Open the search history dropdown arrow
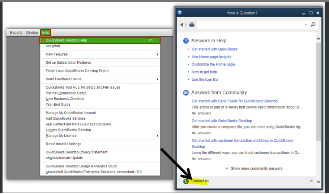The width and height of the screenshot is (329, 194). [x=306, y=25]
